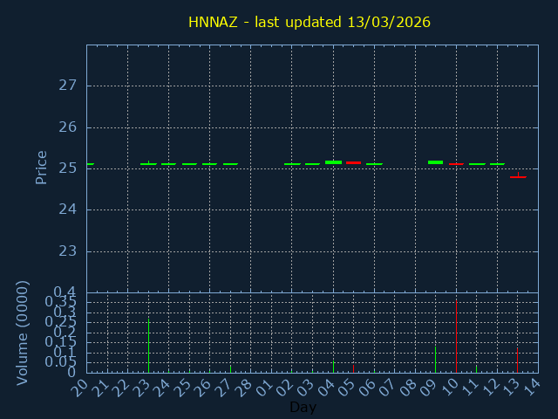The height and width of the screenshot is (419, 558).
Task: Select the 06 label on the day axis
Action: tap(366, 388)
